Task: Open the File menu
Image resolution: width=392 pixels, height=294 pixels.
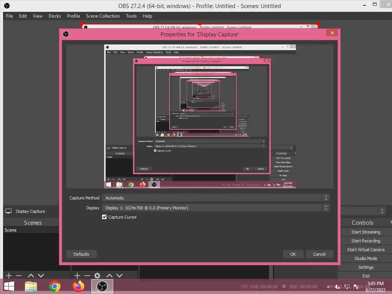Action: click(10, 16)
